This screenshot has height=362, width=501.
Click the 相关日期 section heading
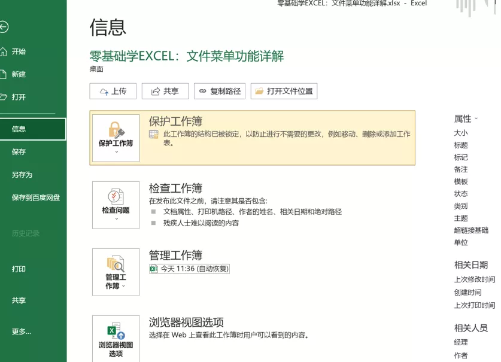click(471, 265)
